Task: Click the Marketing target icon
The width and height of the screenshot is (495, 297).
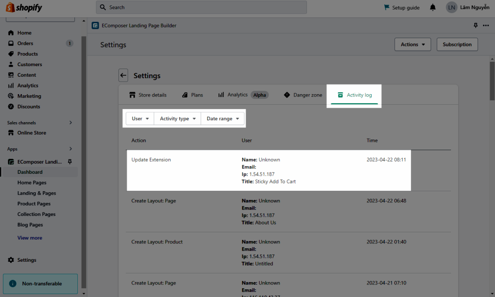Action: coord(11,96)
